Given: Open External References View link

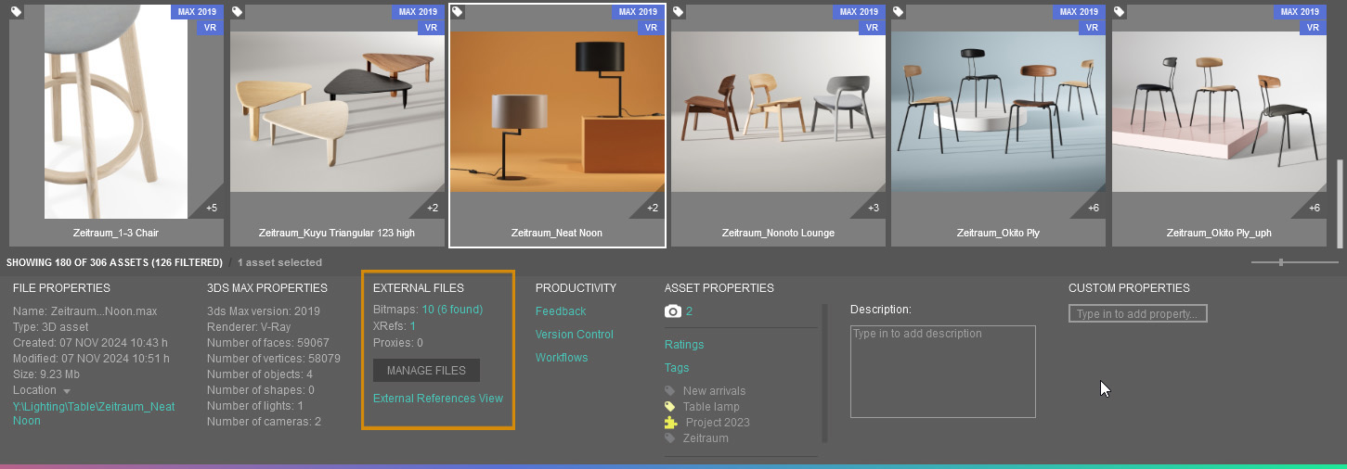Looking at the screenshot, I should point(437,399).
